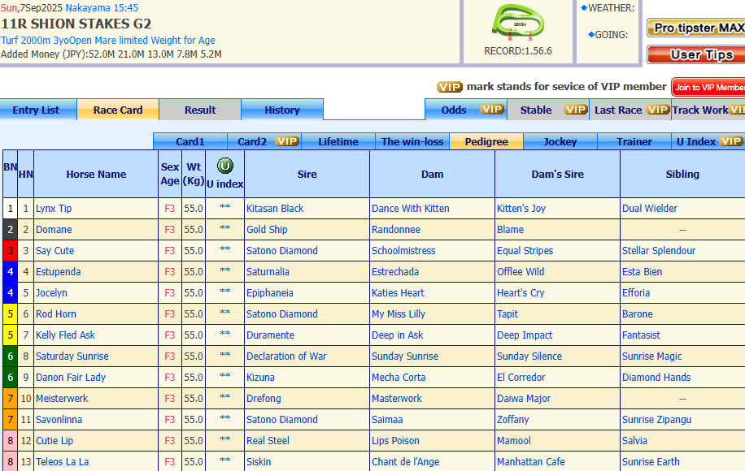Viewport: 745px width, 471px height.
Task: Open dam's sire Deep Impact link
Action: [x=525, y=335]
